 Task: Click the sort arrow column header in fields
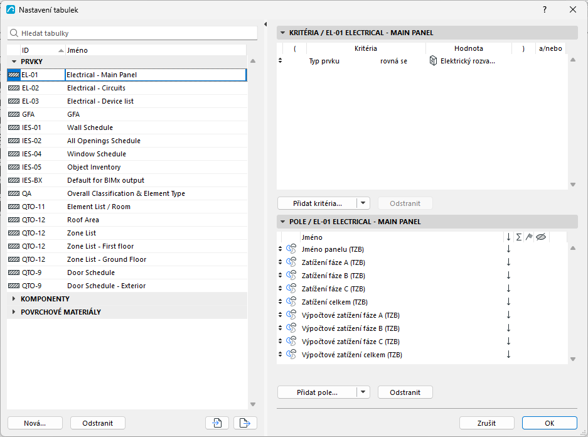click(x=508, y=237)
